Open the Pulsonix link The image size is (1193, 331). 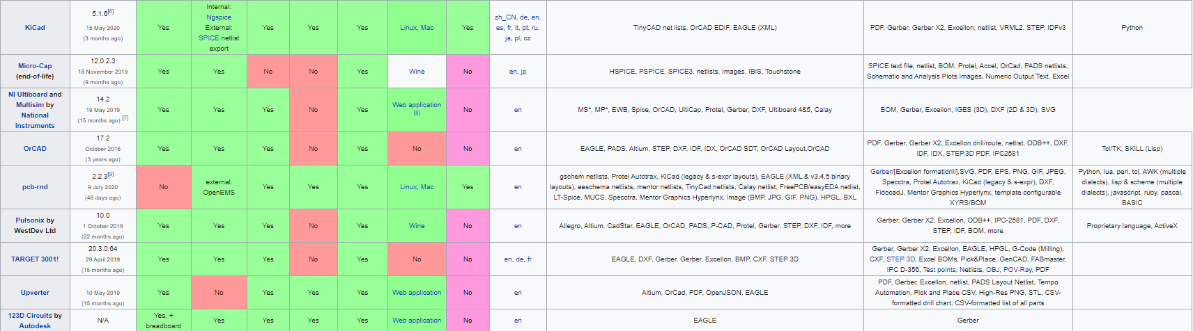[x=30, y=220]
